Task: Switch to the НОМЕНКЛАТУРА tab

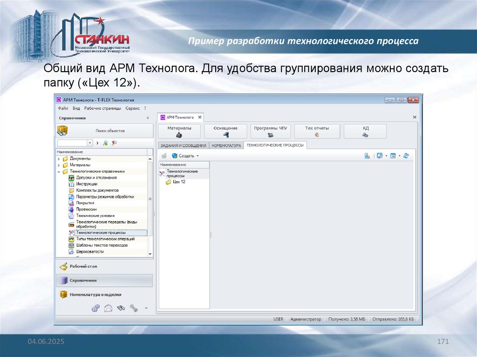Action: coord(226,146)
